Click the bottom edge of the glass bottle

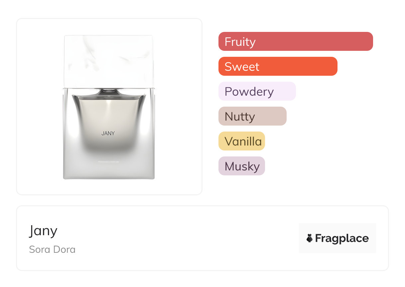(x=109, y=178)
